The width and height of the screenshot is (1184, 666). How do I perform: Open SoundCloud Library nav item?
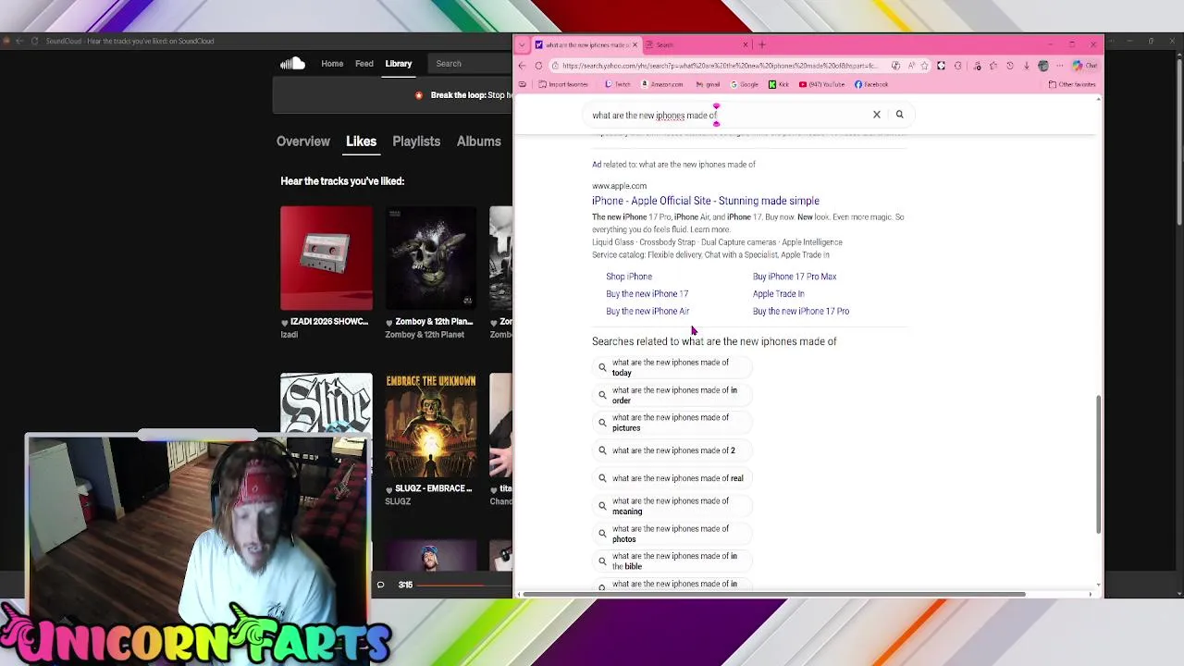pos(399,64)
